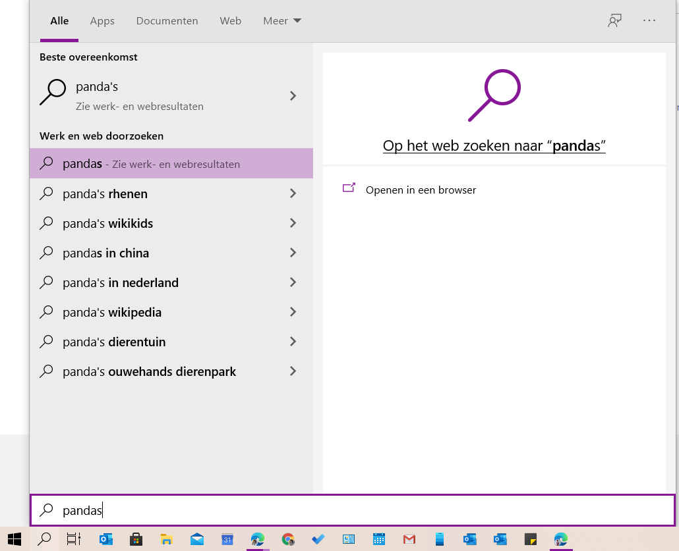This screenshot has width=679, height=551.
Task: Expand chevron for pandas in china
Action: [293, 253]
